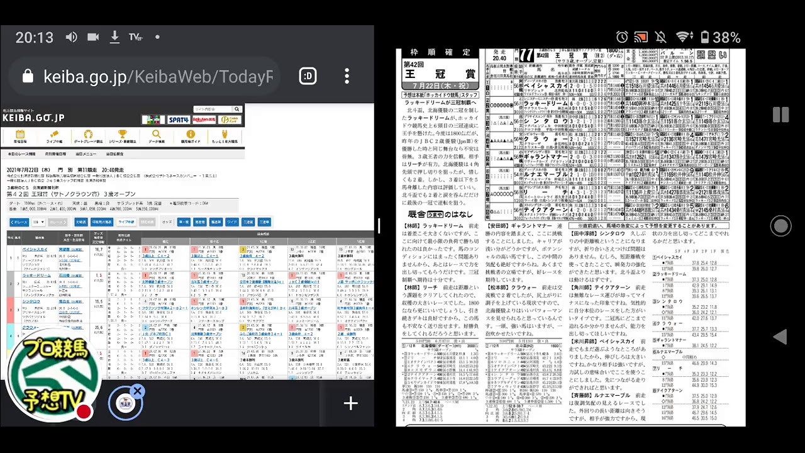Screen dimensions: 805x453
Task: Click the SPAT4 banner link
Action: click(179, 120)
